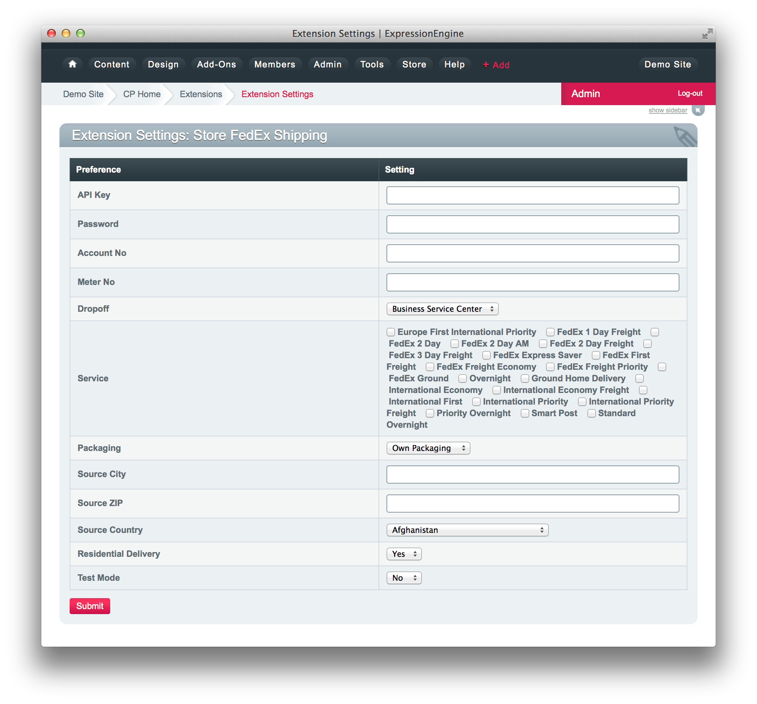Click the Service row label
The image size is (757, 704).
tap(93, 378)
